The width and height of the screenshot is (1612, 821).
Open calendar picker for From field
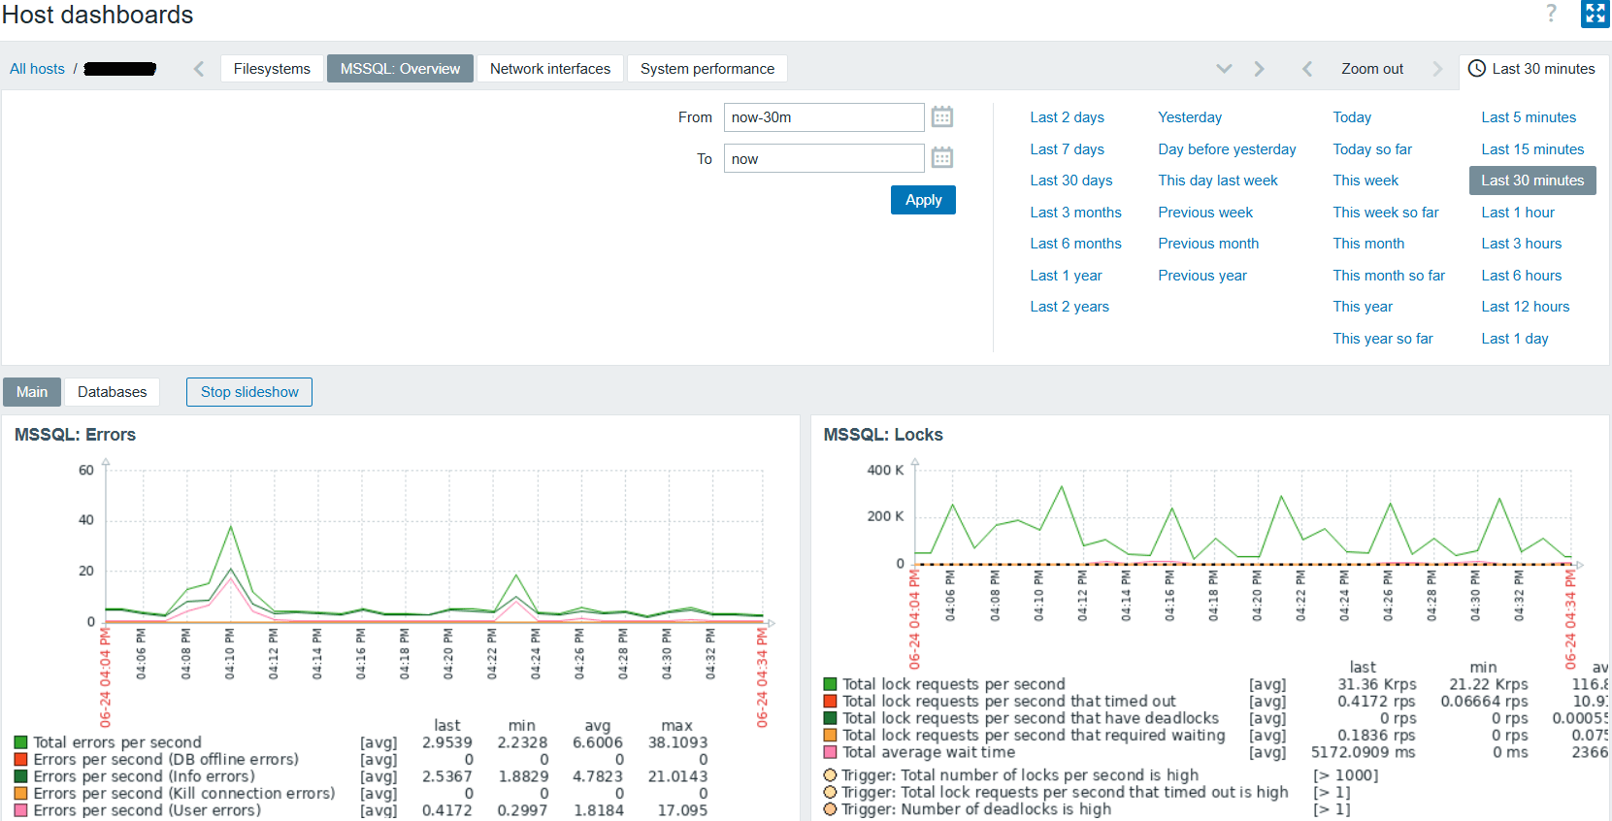tap(941, 117)
